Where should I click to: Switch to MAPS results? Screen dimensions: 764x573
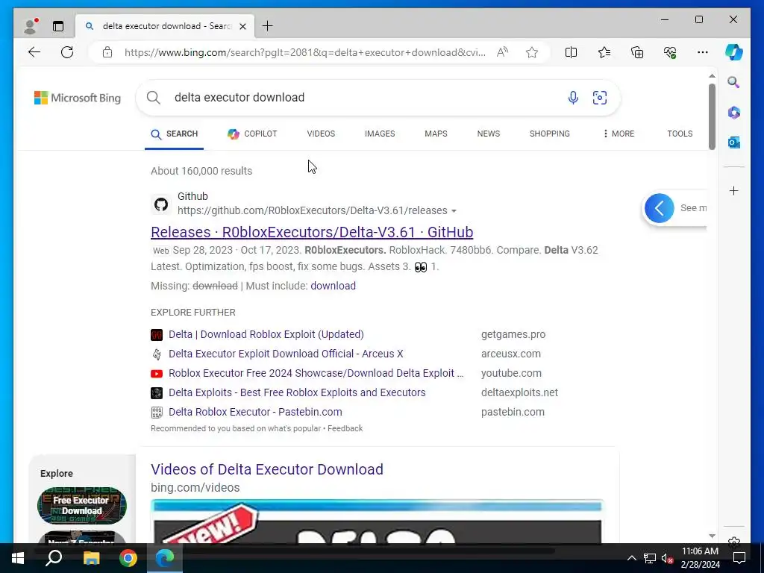(x=436, y=134)
